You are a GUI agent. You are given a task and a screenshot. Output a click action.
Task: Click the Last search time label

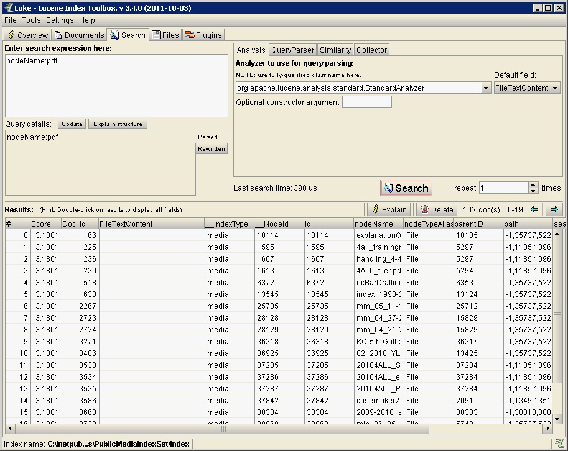click(x=275, y=188)
